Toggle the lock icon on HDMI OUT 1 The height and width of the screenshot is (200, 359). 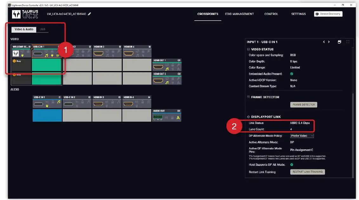(x=173, y=65)
